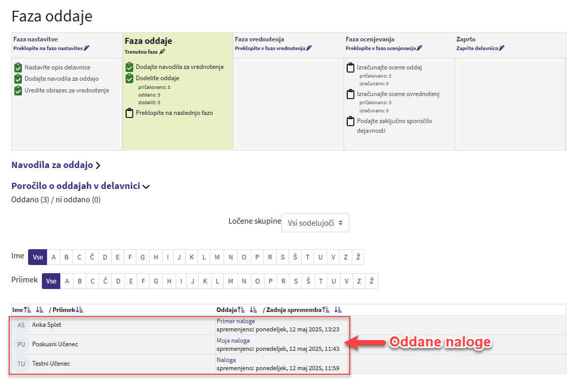Viewport: 579px width, 384px height.
Task: Sort descending by Priimek column
Action: [79, 310]
